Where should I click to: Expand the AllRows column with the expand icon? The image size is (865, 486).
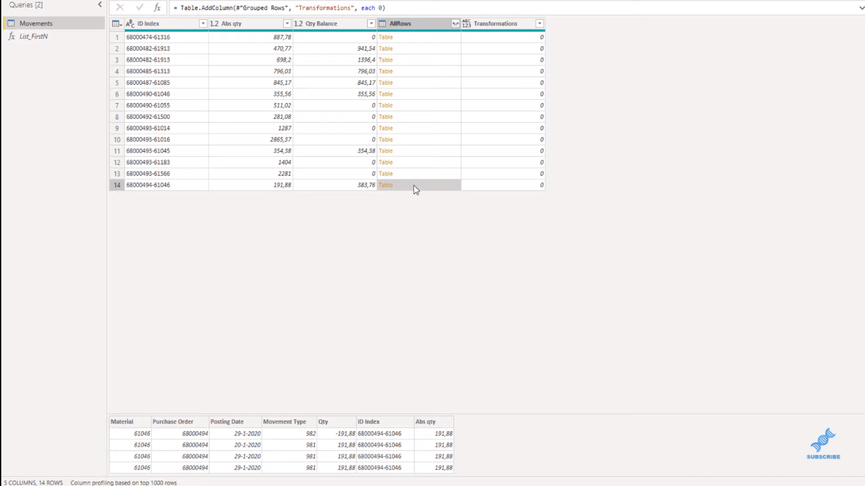tap(455, 23)
